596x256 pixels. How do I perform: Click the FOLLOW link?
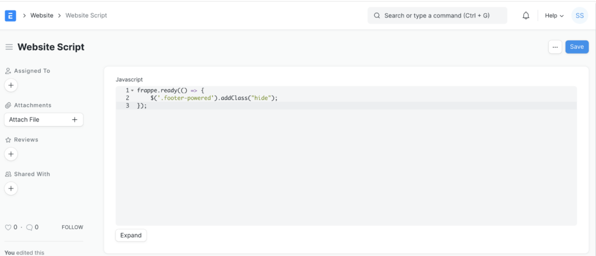click(72, 227)
